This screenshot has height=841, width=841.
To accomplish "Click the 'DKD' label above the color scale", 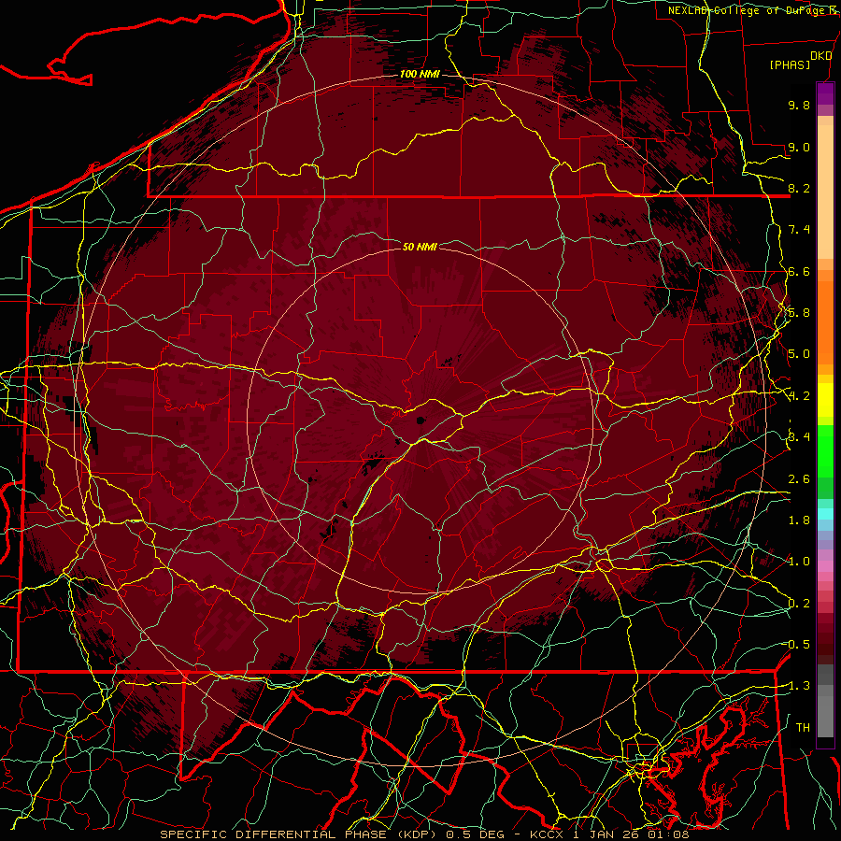I will click(821, 56).
